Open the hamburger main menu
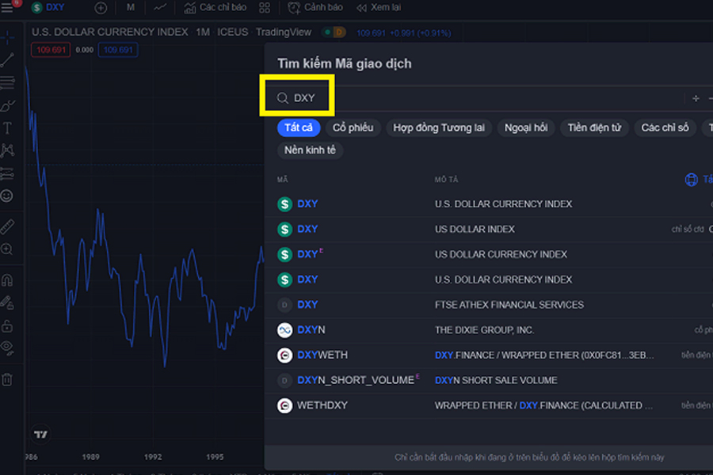The height and width of the screenshot is (475, 713). [x=7, y=7]
